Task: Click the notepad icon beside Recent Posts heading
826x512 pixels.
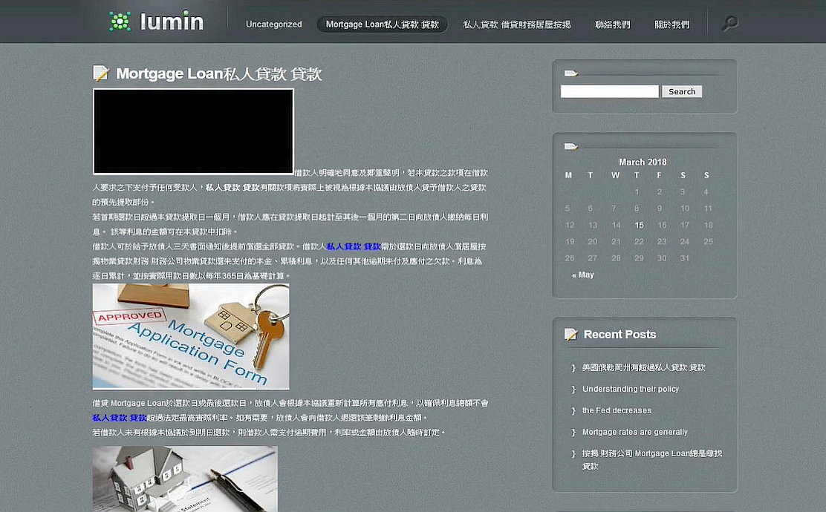Action: click(x=570, y=334)
